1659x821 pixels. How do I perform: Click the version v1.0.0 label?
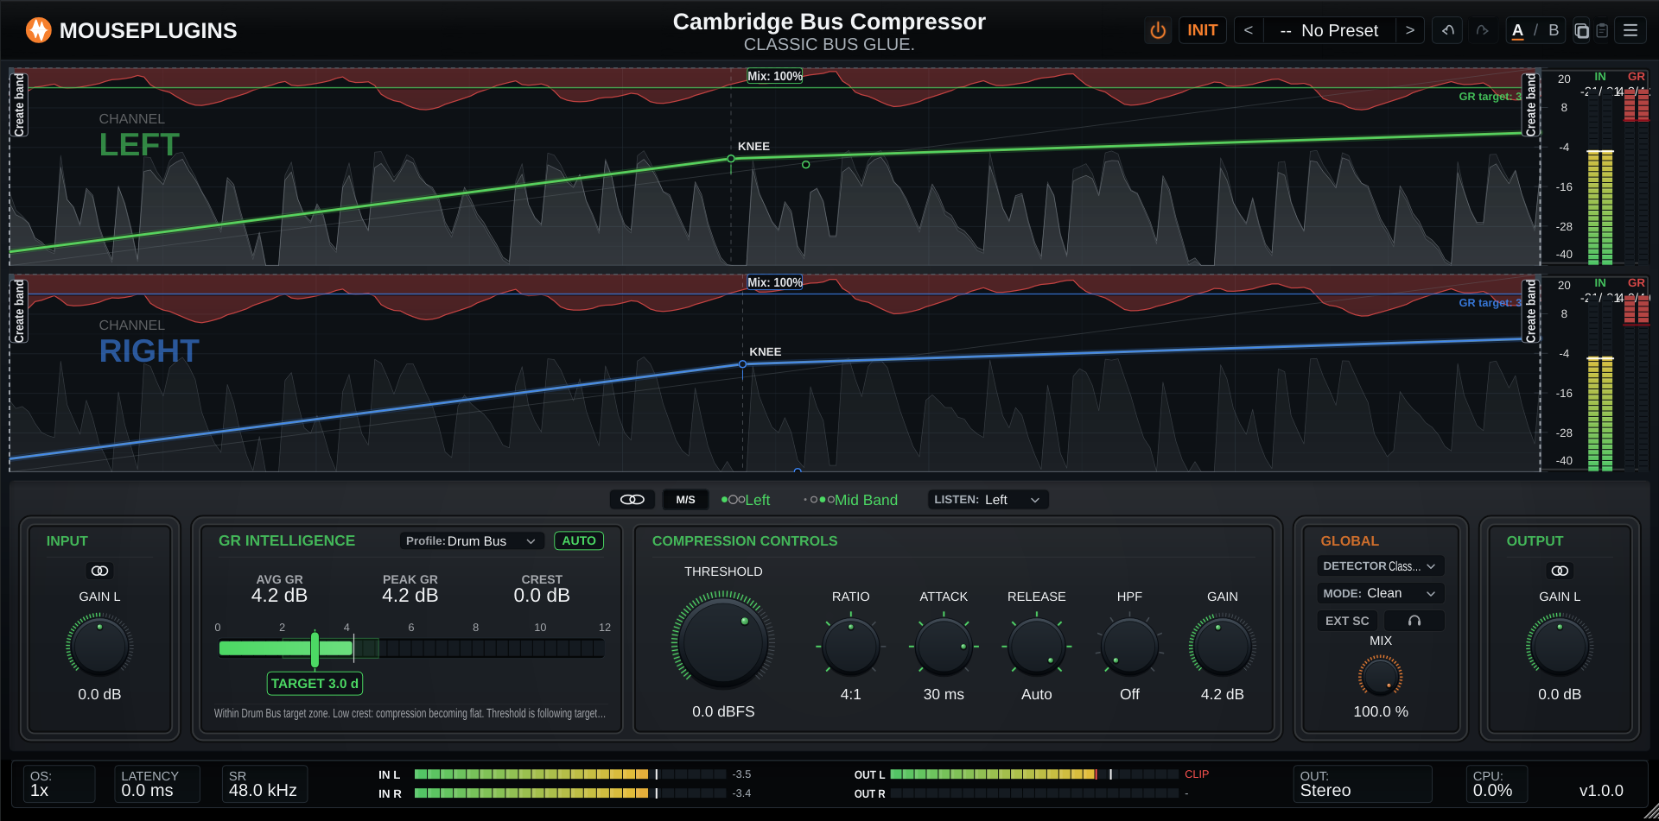pyautogui.click(x=1601, y=791)
